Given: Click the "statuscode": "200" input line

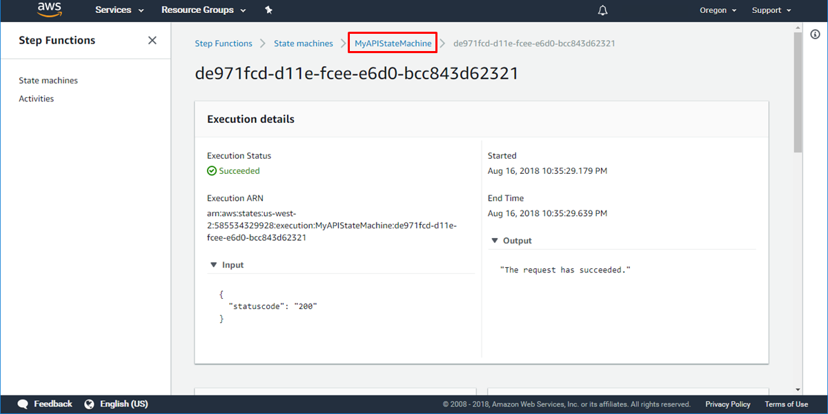Looking at the screenshot, I should [x=273, y=306].
